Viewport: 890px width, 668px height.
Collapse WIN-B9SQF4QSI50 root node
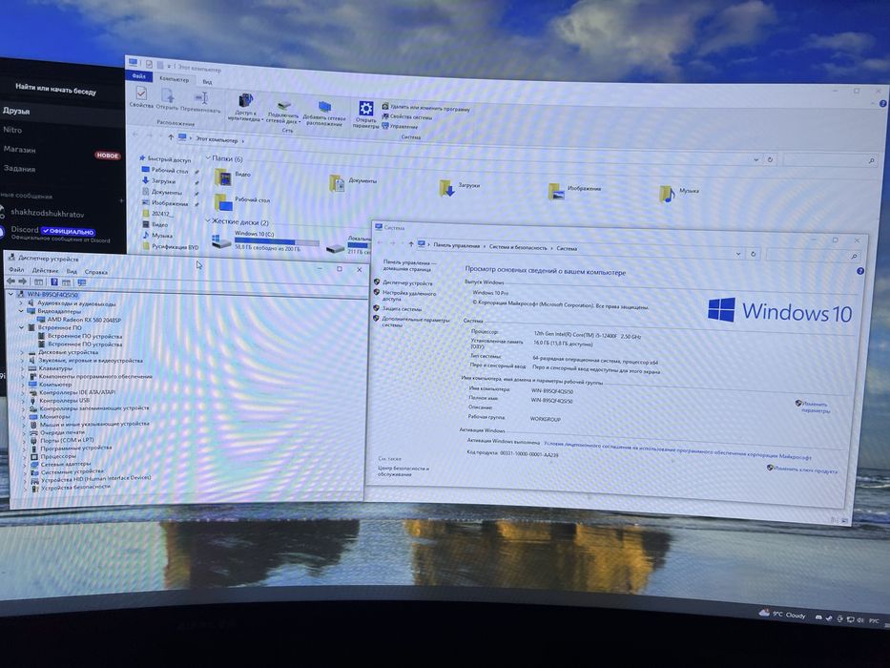coord(10,294)
